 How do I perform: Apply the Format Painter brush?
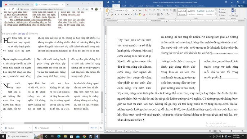[x=112, y=15]
